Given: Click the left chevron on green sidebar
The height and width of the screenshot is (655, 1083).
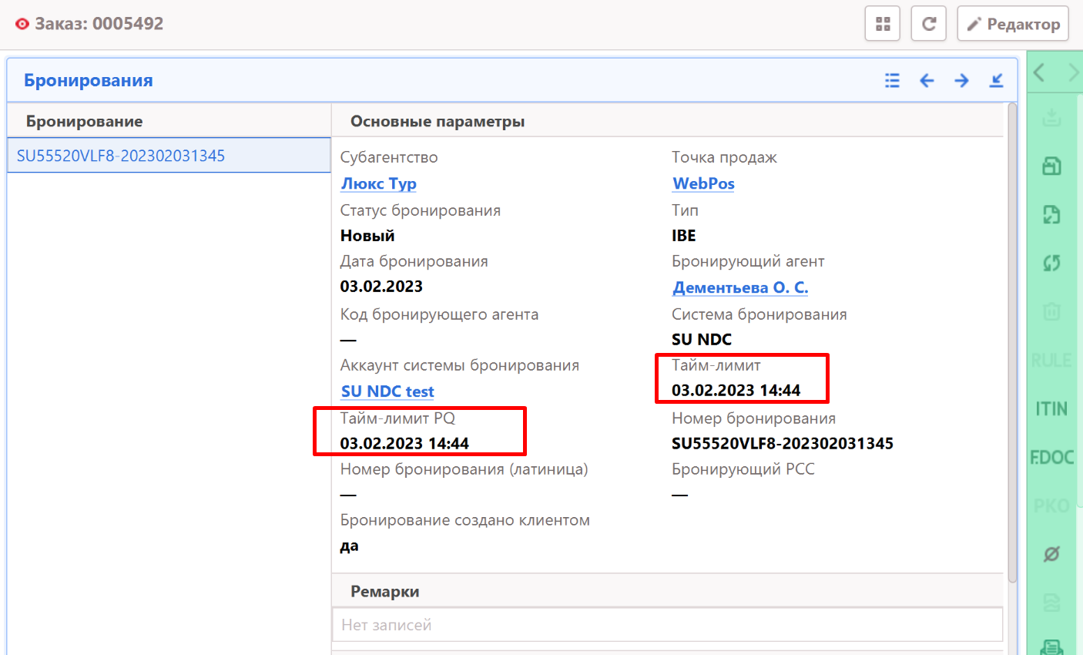Looking at the screenshot, I should (x=1039, y=73).
